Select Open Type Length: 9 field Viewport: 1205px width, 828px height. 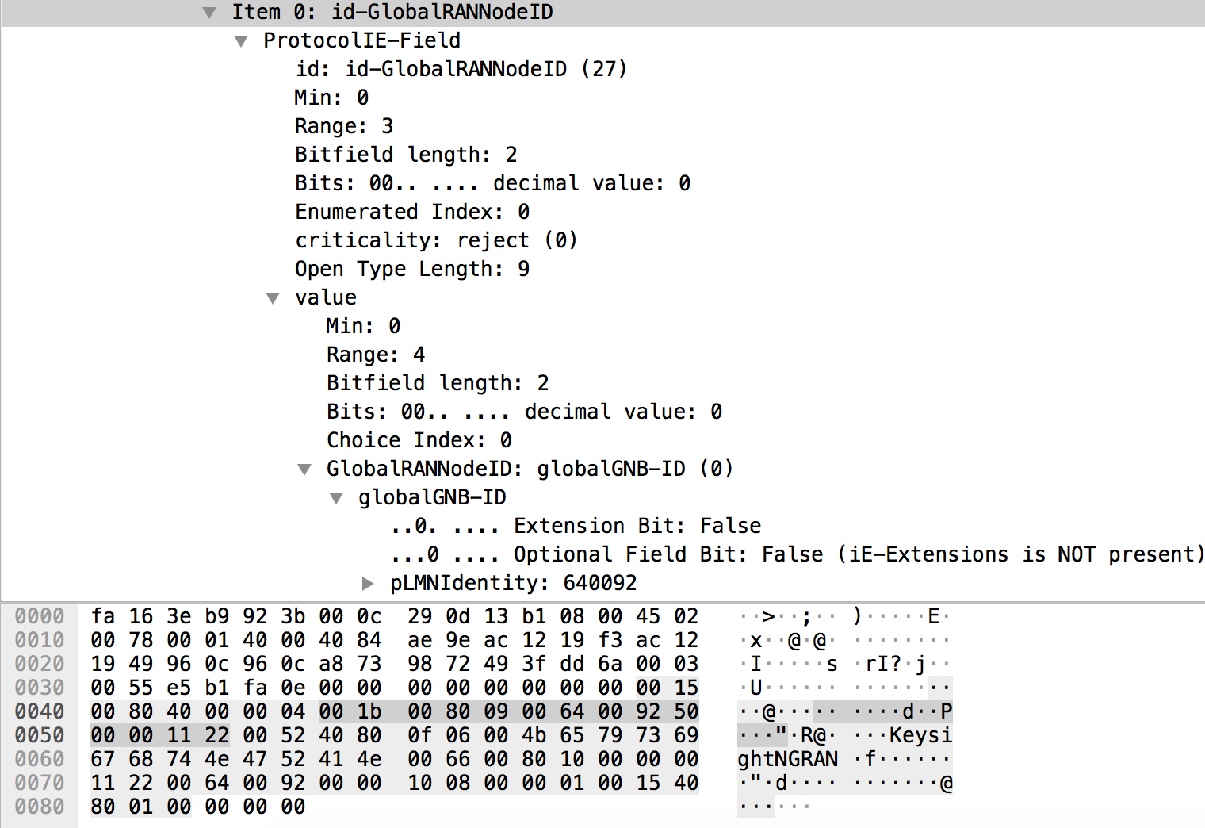tap(412, 269)
